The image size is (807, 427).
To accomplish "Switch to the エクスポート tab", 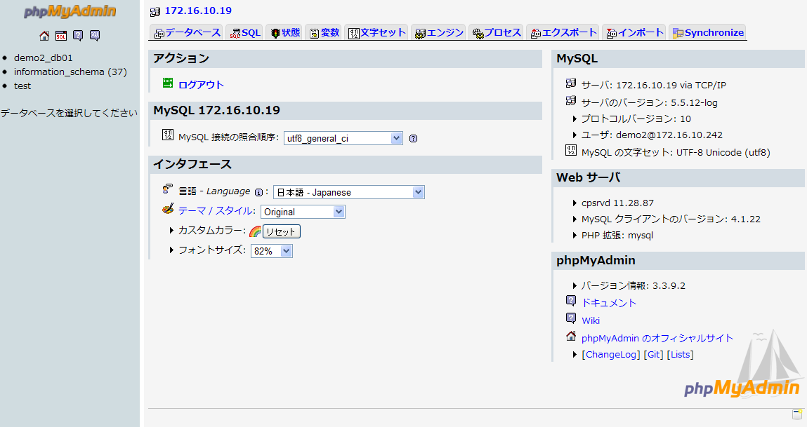I will tap(563, 32).
